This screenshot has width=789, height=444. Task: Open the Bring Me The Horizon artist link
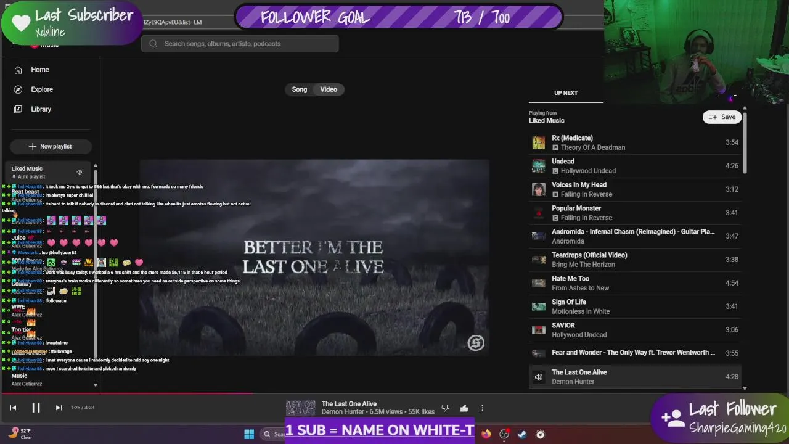pos(583,265)
